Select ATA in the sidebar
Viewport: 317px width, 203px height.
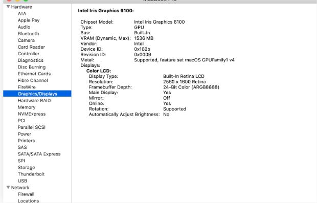(22, 13)
